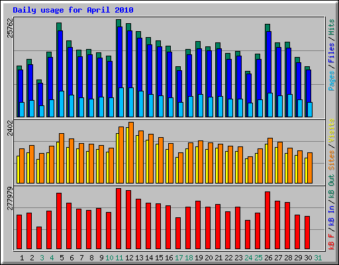Click the yellow Sites bar for day 11
The width and height of the screenshot is (339, 265).
click(117, 158)
